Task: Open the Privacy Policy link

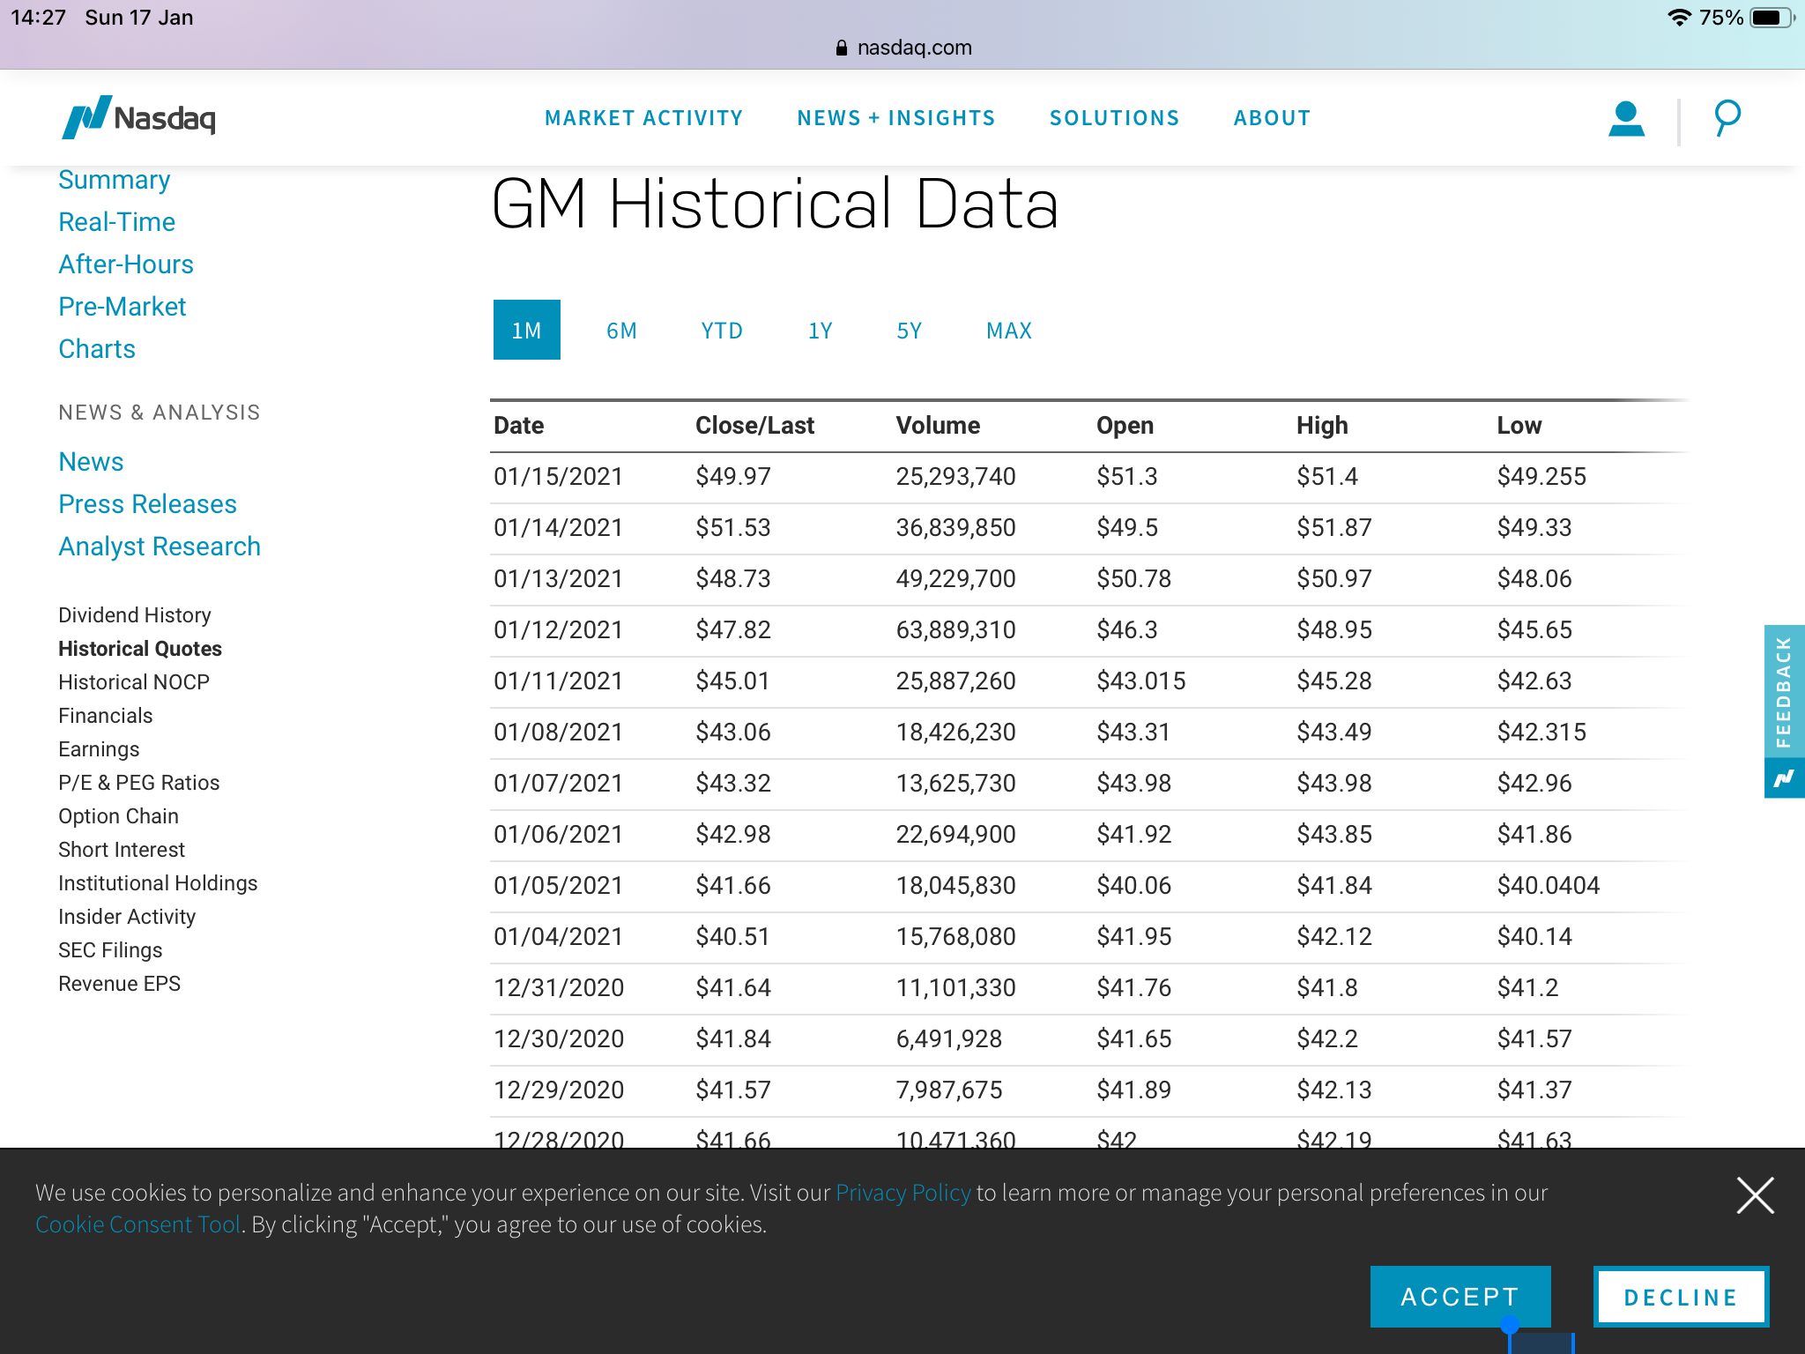Action: [903, 1193]
